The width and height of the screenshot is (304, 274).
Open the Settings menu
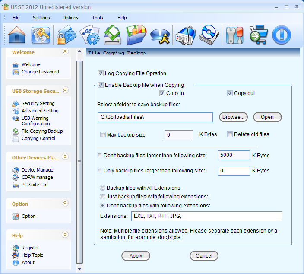(x=41, y=18)
